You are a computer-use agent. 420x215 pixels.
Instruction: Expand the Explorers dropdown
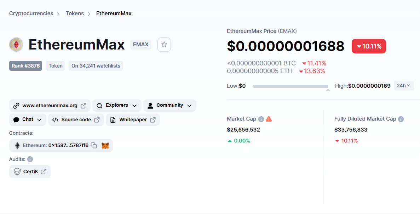117,105
